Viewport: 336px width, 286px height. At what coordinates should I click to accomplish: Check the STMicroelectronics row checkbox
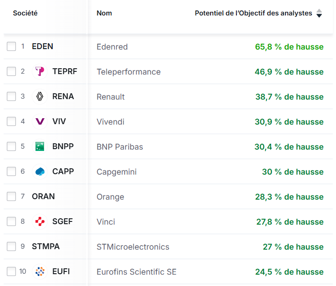(x=11, y=246)
